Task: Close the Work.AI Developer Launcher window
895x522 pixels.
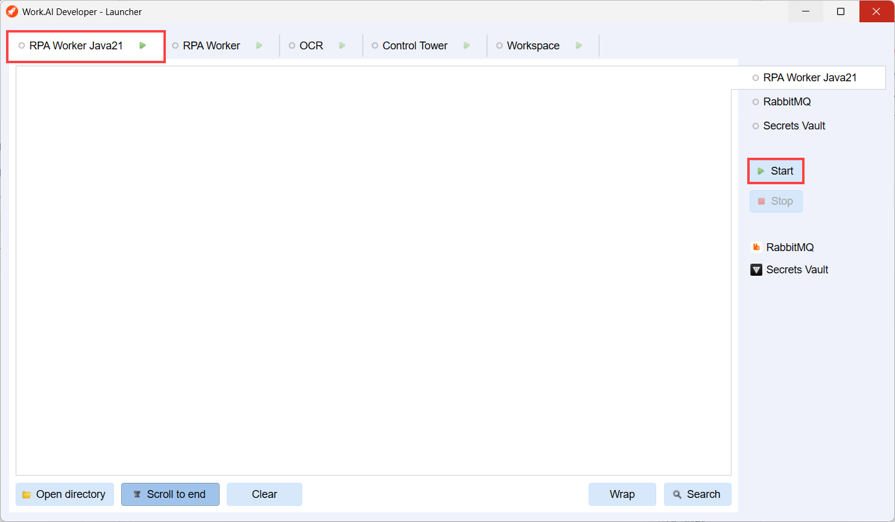Action: (876, 11)
